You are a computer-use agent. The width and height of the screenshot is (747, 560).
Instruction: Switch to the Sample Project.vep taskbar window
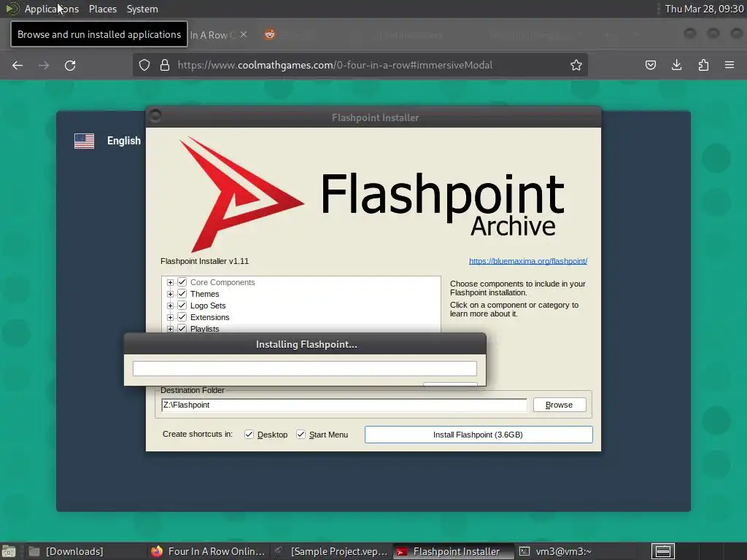332,551
